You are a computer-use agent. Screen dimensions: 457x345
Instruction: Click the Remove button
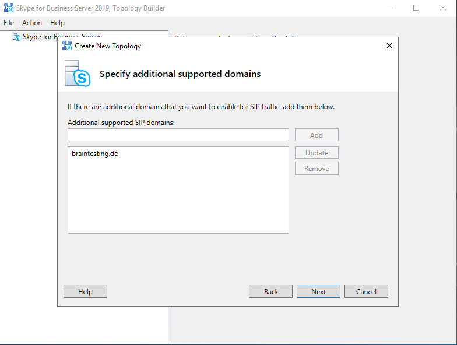[317, 169]
